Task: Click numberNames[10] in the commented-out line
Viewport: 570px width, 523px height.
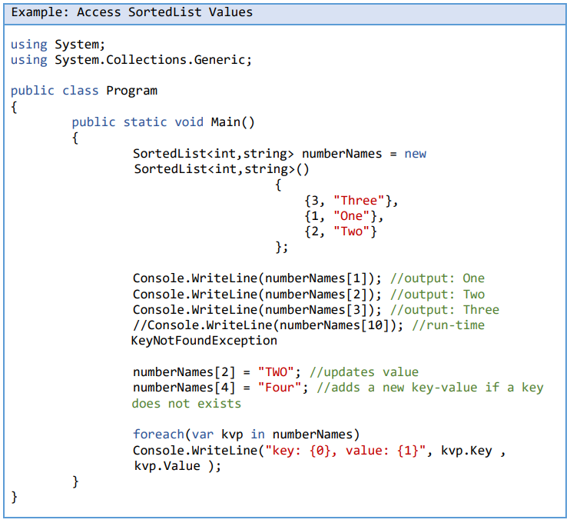Action: pos(348,325)
